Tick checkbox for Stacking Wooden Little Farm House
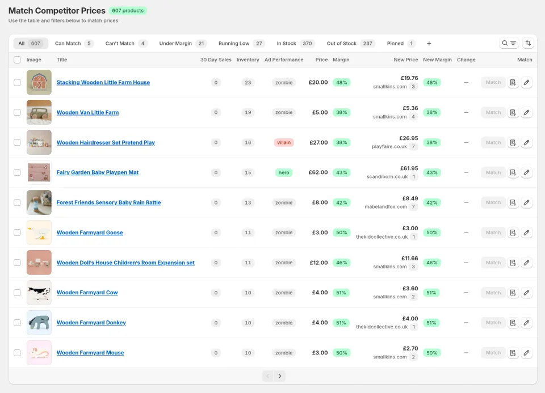This screenshot has height=393, width=545. tap(17, 82)
